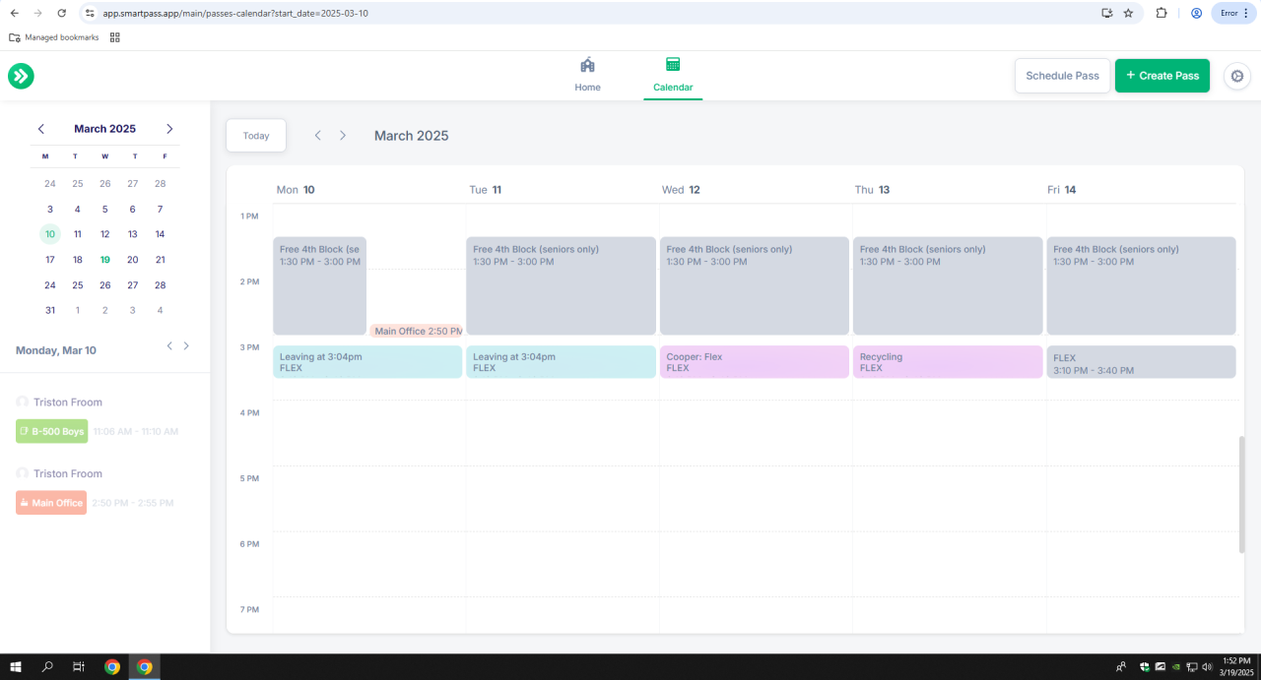The image size is (1261, 680).
Task: Go back in browser history
Action: tap(14, 13)
